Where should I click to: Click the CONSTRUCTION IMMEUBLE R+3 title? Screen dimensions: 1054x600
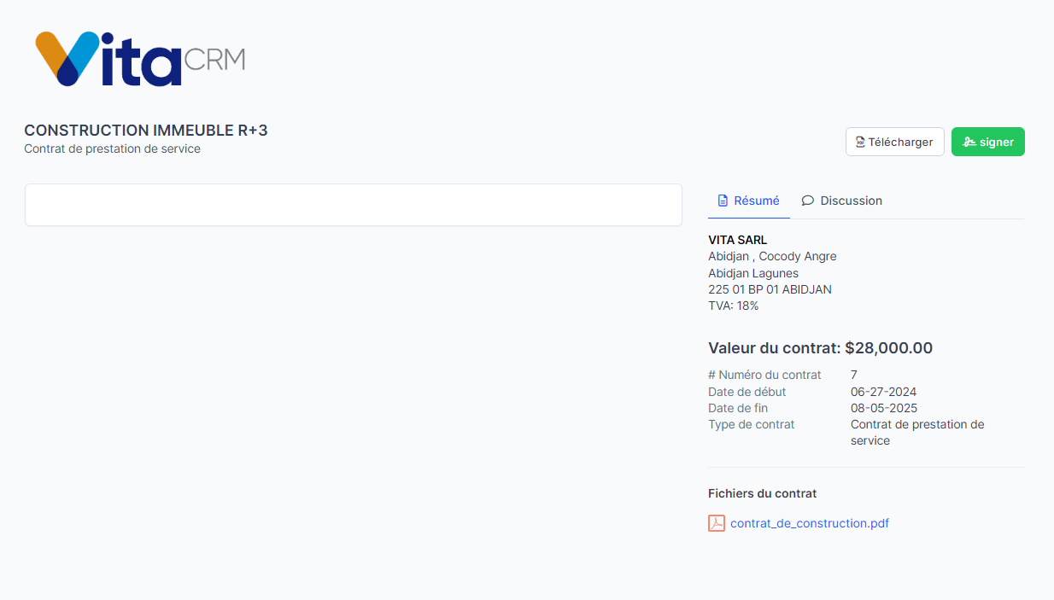[146, 131]
